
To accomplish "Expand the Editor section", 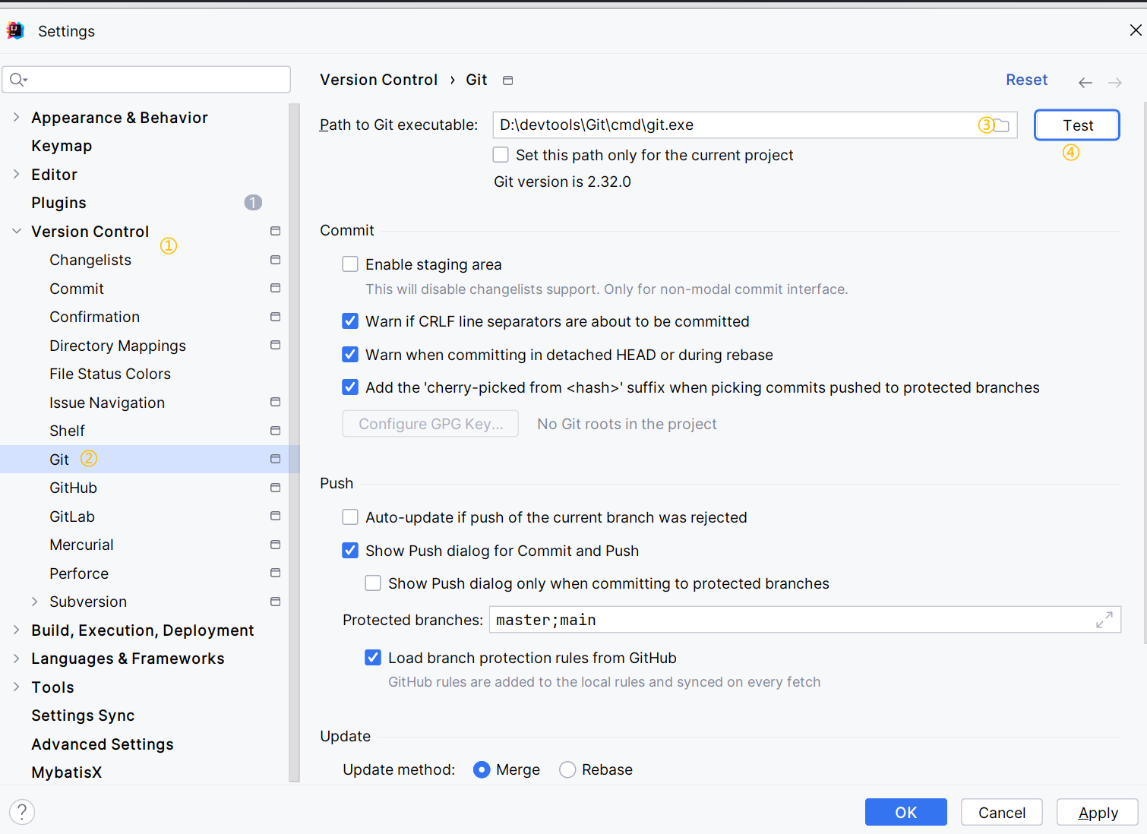I will 16,174.
